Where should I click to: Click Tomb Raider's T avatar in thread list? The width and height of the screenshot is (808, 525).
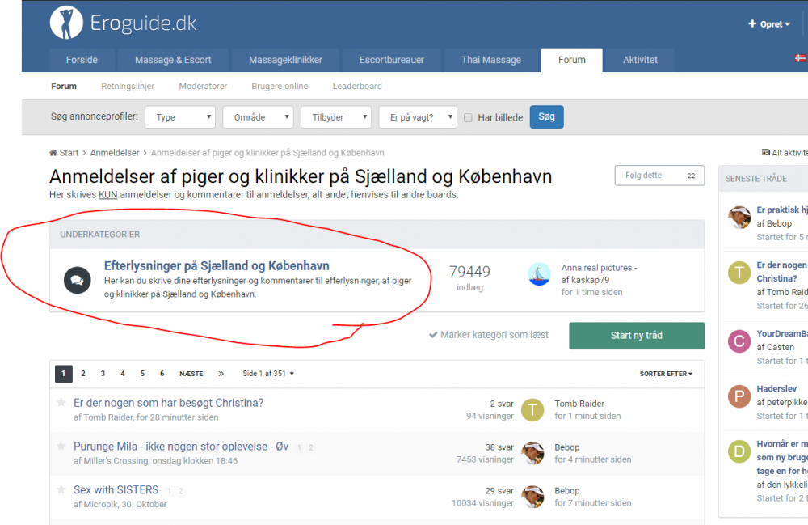coord(532,410)
